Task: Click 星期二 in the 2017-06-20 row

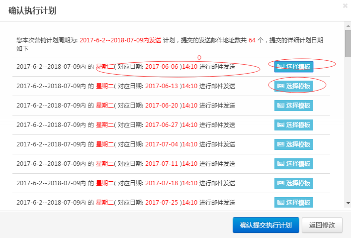Action: [104, 106]
